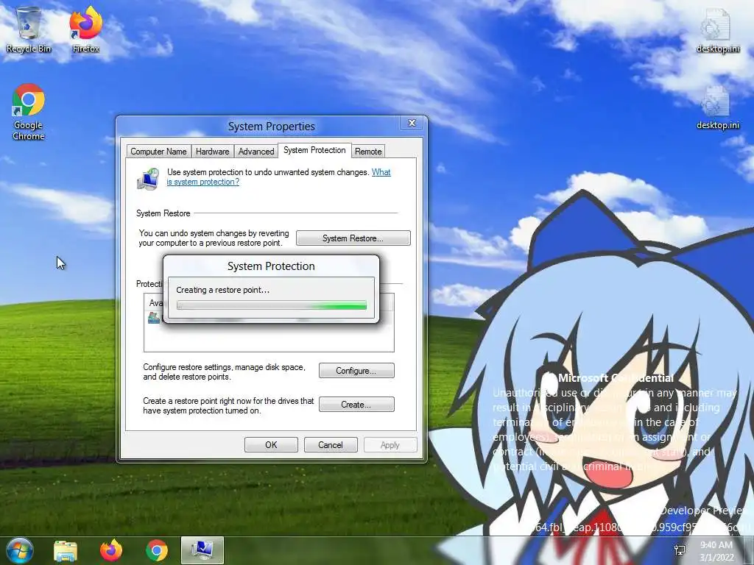754x565 pixels.
Task: Click the system protection computer icon
Action: point(148,180)
